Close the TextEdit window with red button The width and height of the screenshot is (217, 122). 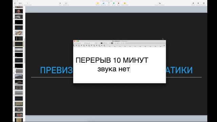(74, 41)
